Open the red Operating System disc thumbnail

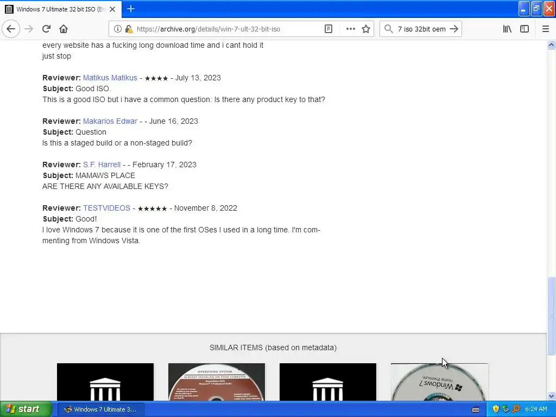217,382
